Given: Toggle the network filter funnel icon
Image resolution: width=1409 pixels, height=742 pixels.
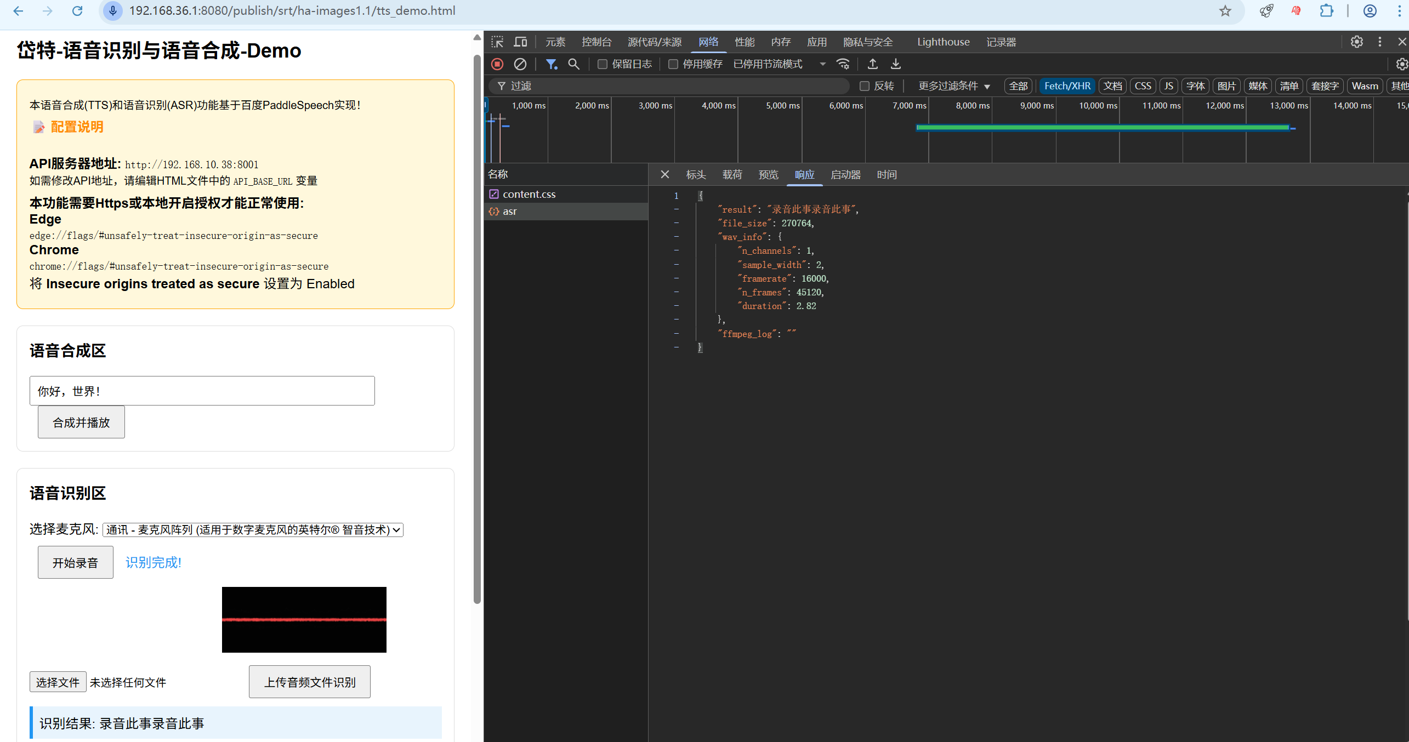Looking at the screenshot, I should [x=551, y=64].
